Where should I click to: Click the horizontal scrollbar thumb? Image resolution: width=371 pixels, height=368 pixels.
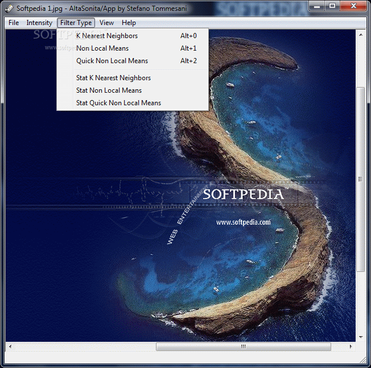pos(244,347)
